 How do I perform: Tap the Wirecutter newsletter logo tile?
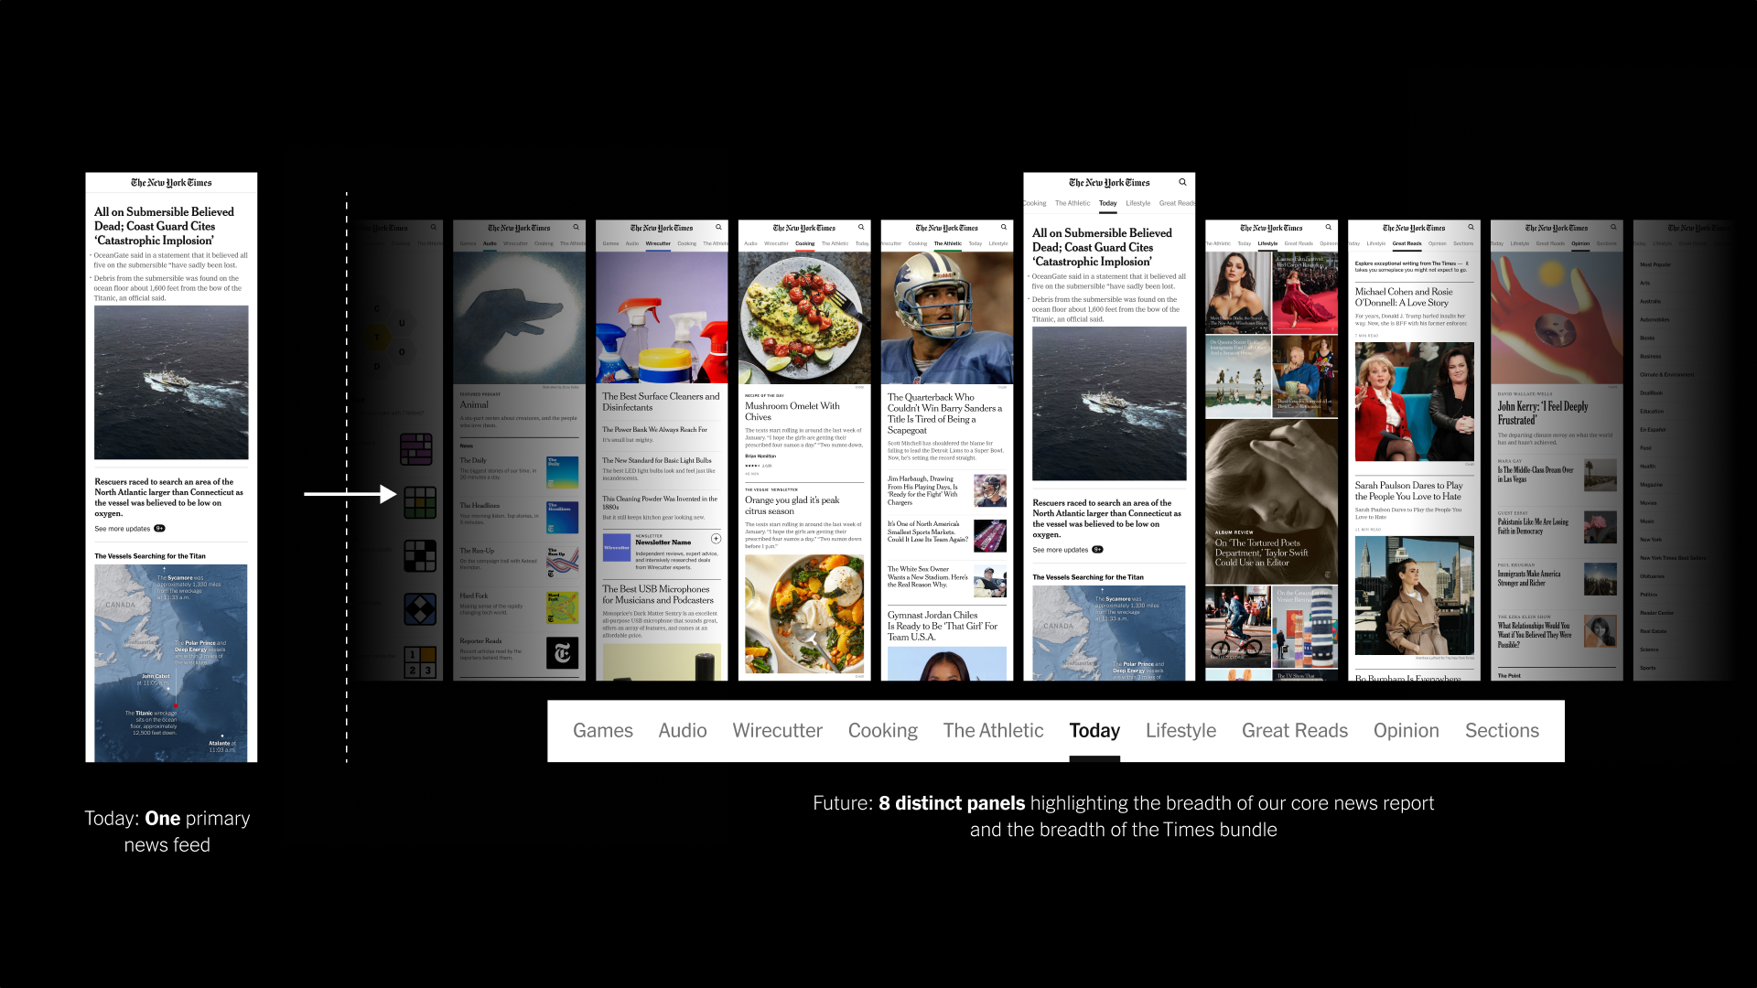[617, 548]
